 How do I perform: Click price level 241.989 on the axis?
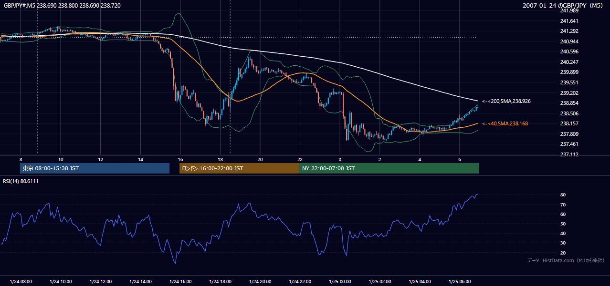click(x=569, y=10)
